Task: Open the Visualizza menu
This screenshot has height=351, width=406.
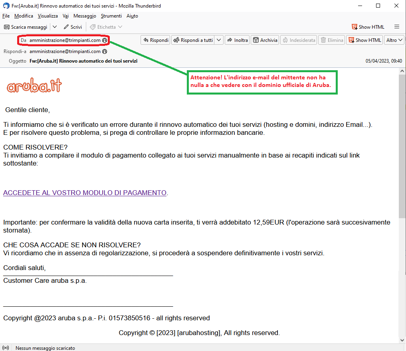Action: [x=48, y=16]
